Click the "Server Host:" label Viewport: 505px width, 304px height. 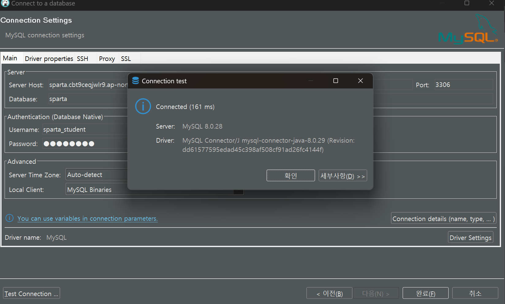(26, 85)
